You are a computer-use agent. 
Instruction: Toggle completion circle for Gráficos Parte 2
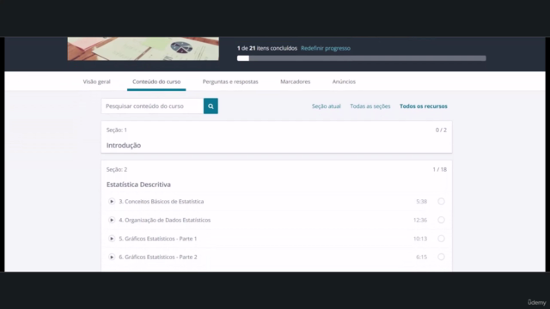click(441, 257)
